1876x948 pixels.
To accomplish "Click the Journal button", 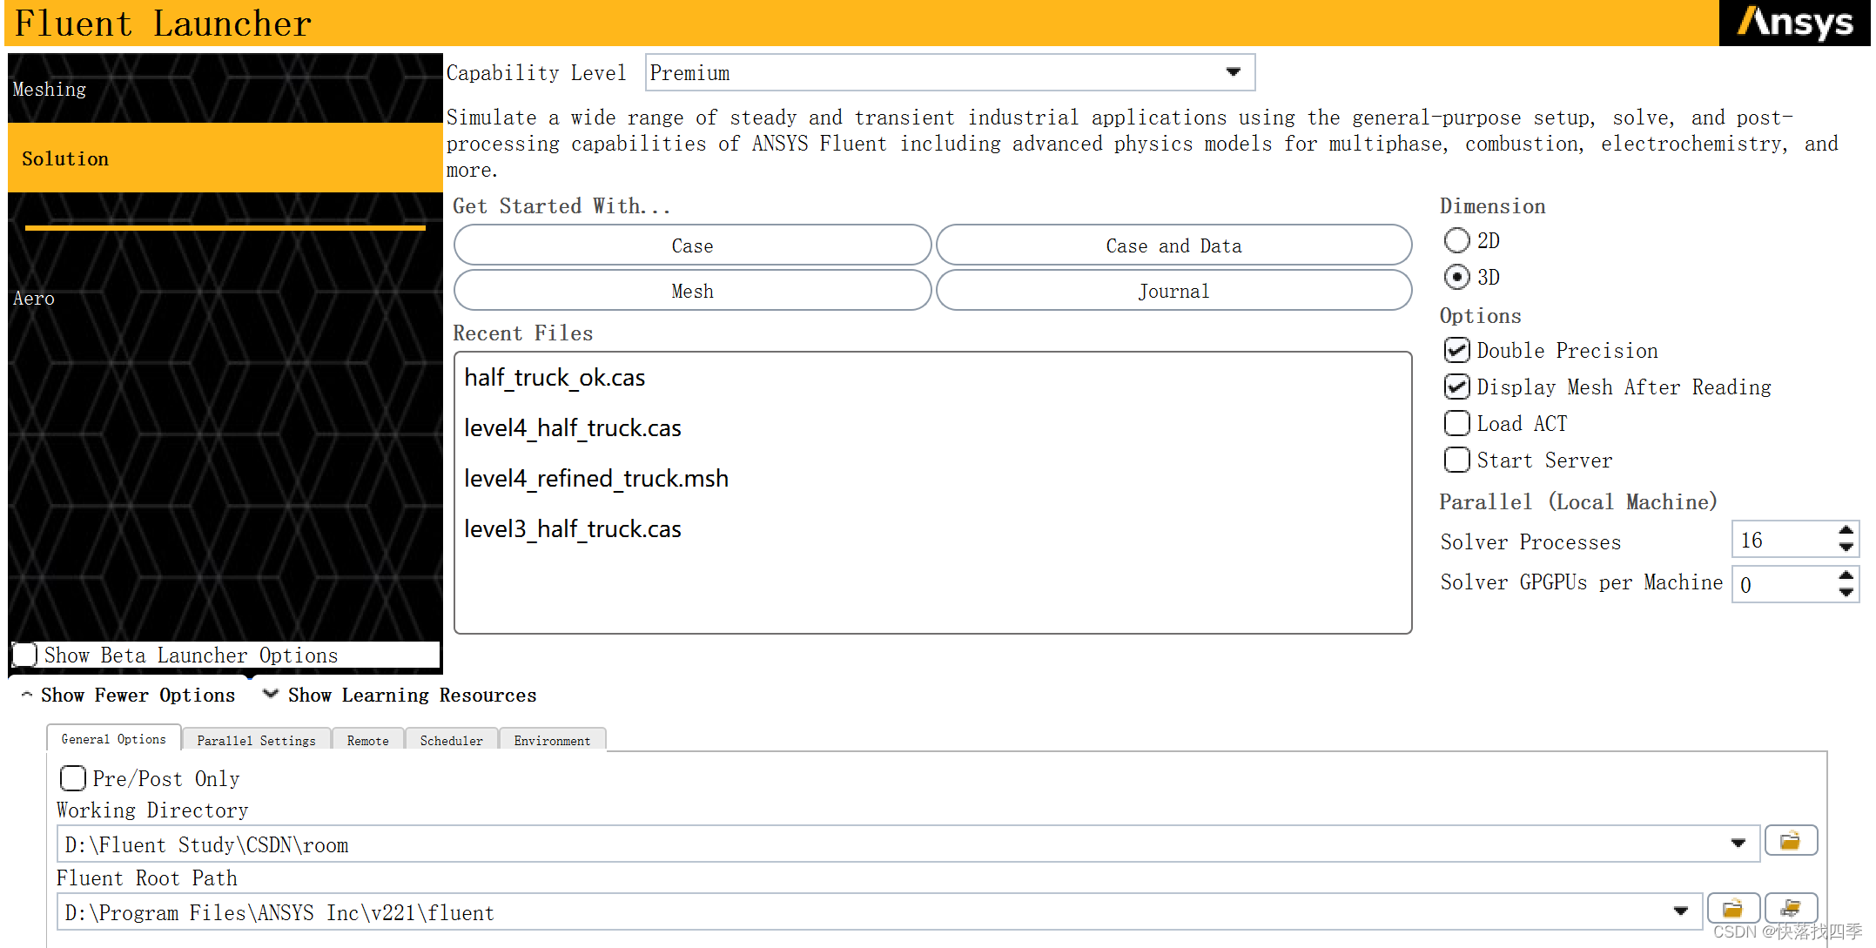I will click(x=1173, y=291).
